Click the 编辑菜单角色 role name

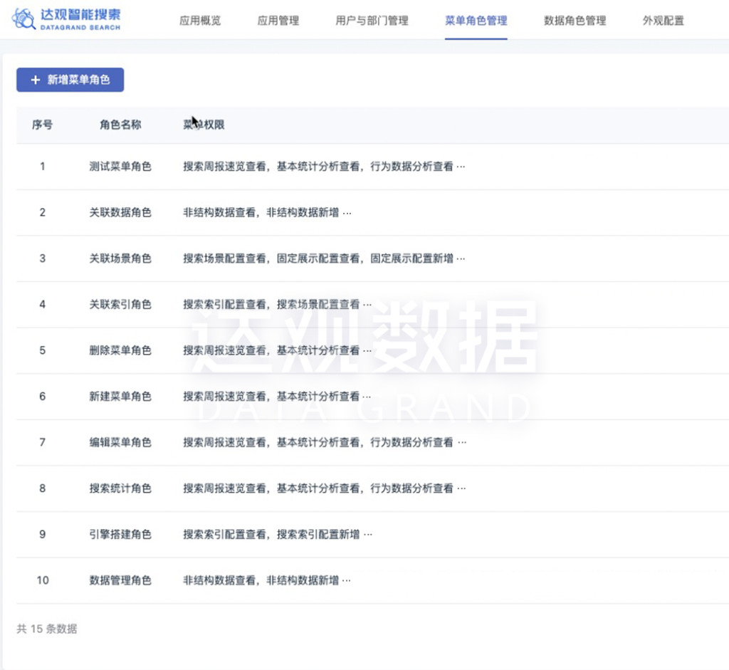120,442
